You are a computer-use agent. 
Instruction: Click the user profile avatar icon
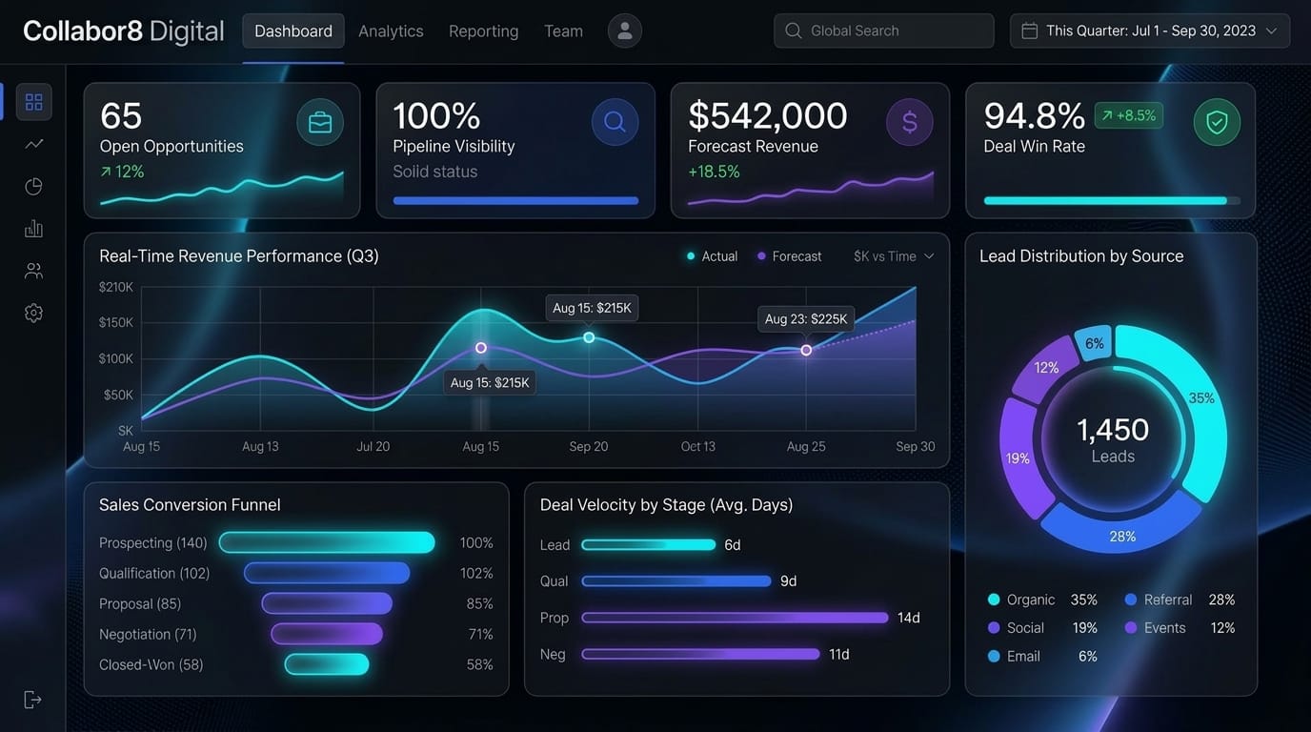[x=625, y=31]
